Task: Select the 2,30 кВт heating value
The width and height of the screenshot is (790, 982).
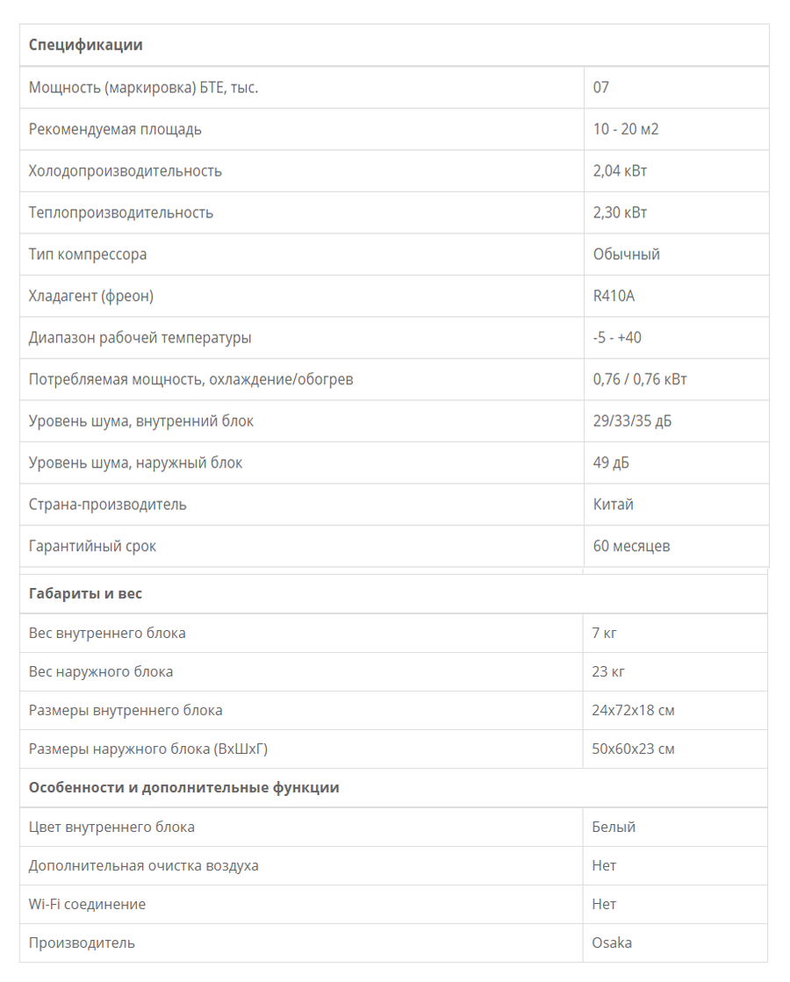Action: [x=621, y=213]
